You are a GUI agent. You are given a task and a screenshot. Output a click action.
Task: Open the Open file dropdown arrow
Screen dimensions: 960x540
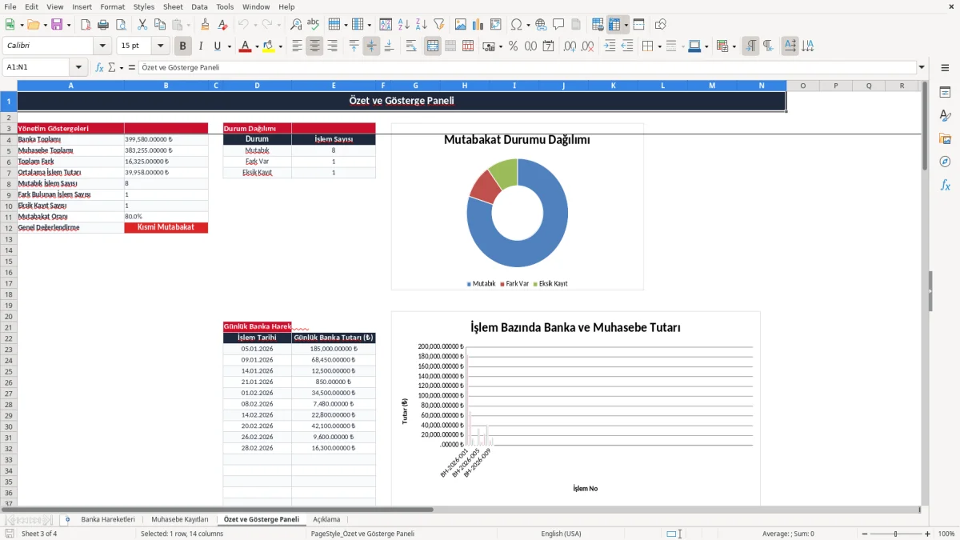[x=45, y=25]
